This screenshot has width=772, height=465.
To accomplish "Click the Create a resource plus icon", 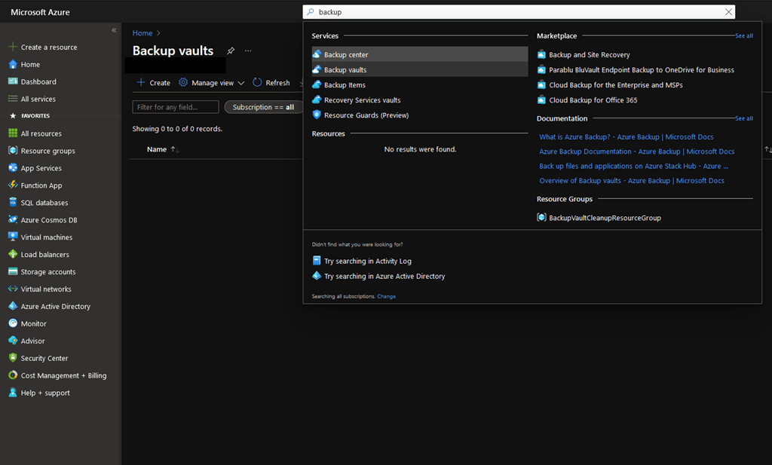I will pyautogui.click(x=13, y=47).
